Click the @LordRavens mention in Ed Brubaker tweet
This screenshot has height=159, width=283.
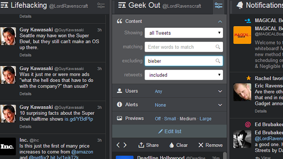(269, 138)
